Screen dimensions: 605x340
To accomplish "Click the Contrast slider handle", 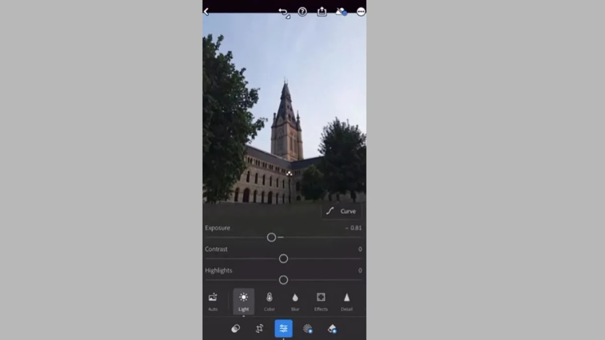I will (x=283, y=258).
